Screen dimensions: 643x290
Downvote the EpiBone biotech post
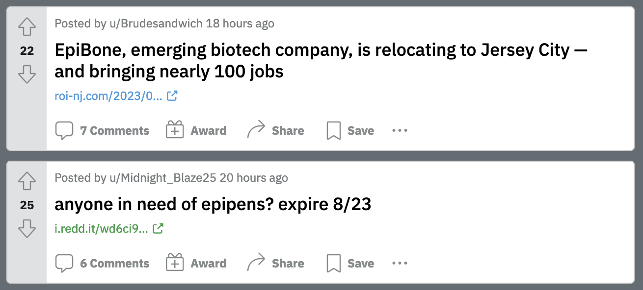pyautogui.click(x=27, y=74)
